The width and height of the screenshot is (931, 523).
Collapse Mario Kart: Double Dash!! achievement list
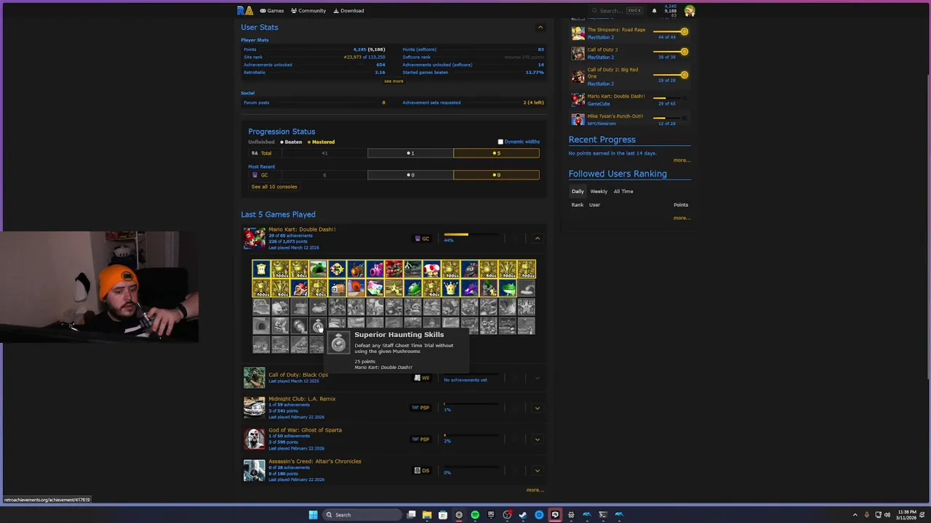point(538,238)
